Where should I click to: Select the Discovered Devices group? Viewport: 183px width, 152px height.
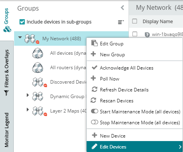click(68, 82)
